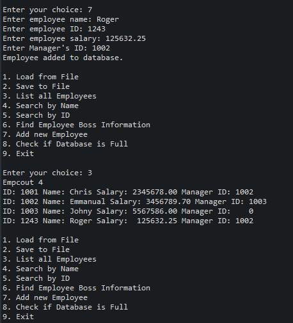The width and height of the screenshot is (293, 323).
Task: Click the employee record row for Roger
Action: [x=128, y=221]
